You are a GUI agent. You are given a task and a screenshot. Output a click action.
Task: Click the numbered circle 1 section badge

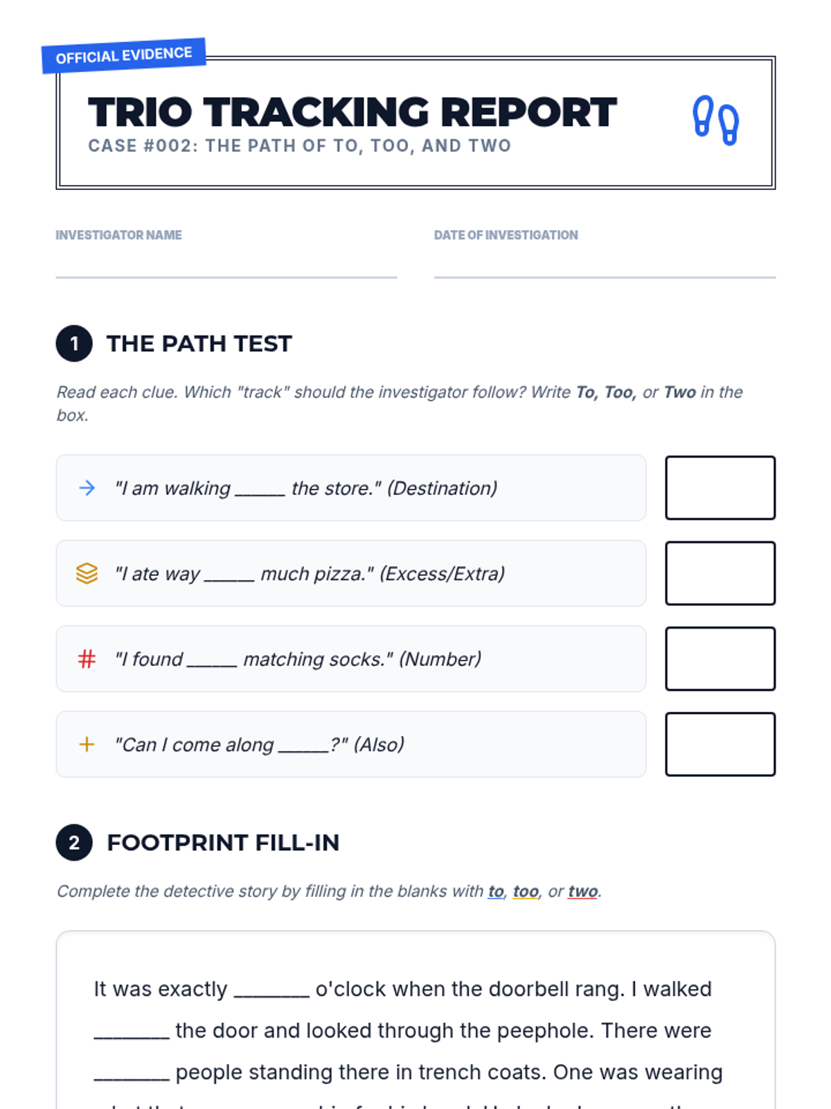74,343
